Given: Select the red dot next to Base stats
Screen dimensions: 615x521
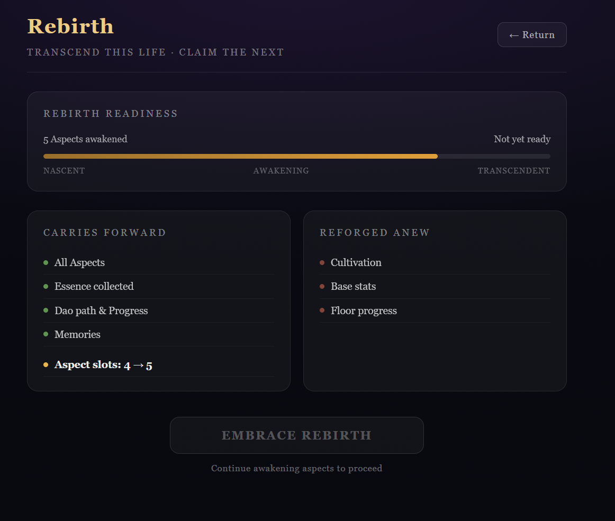Looking at the screenshot, I should [x=322, y=287].
